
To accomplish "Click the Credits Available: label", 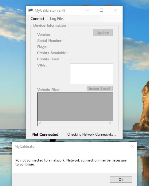I will click(52, 53).
